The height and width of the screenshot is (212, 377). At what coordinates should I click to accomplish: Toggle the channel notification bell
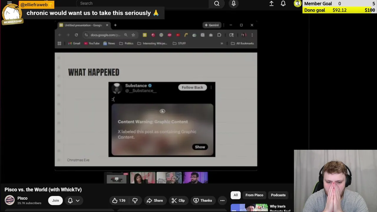coord(70,201)
